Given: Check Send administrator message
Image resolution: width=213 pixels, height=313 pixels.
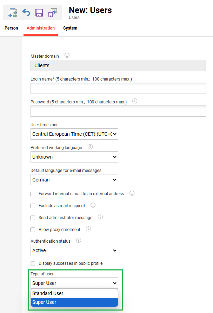Looking at the screenshot, I should point(33,218).
